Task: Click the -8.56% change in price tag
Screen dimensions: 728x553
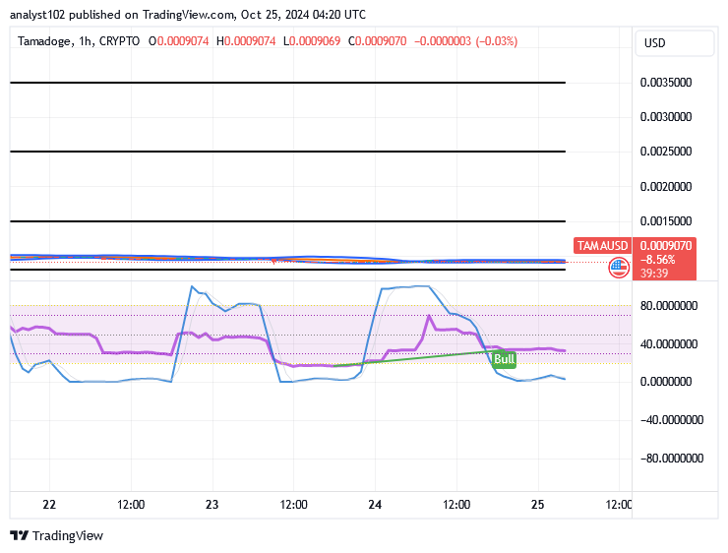Action: (657, 260)
